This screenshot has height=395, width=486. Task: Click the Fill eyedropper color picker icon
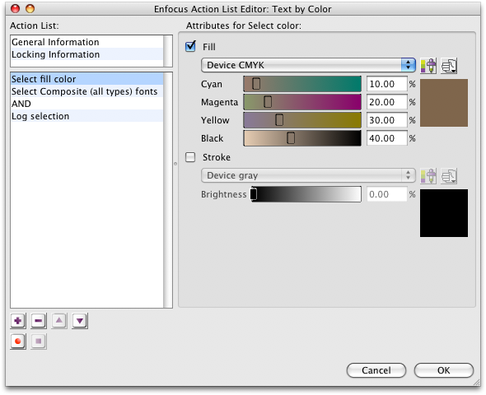428,66
